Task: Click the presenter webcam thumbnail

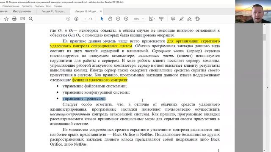Action: (253, 11)
